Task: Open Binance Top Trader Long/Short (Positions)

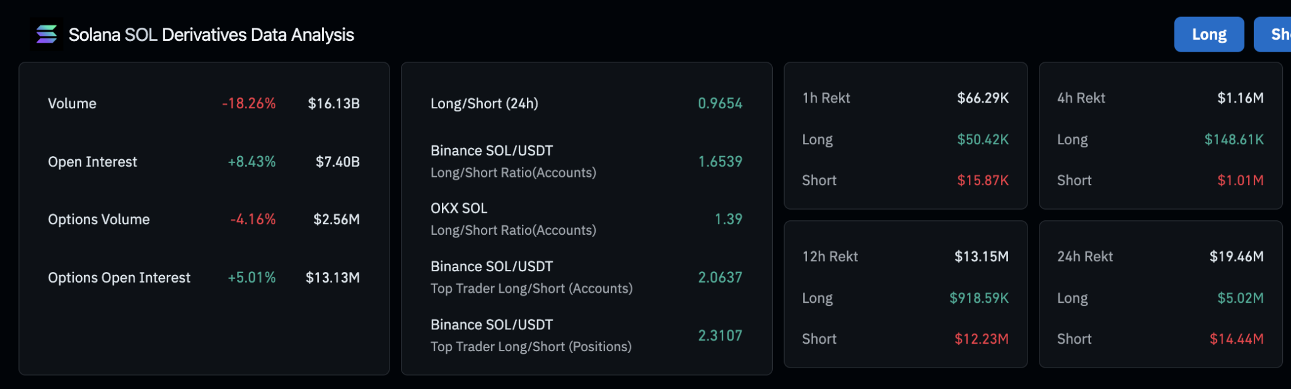Action: 531,335
